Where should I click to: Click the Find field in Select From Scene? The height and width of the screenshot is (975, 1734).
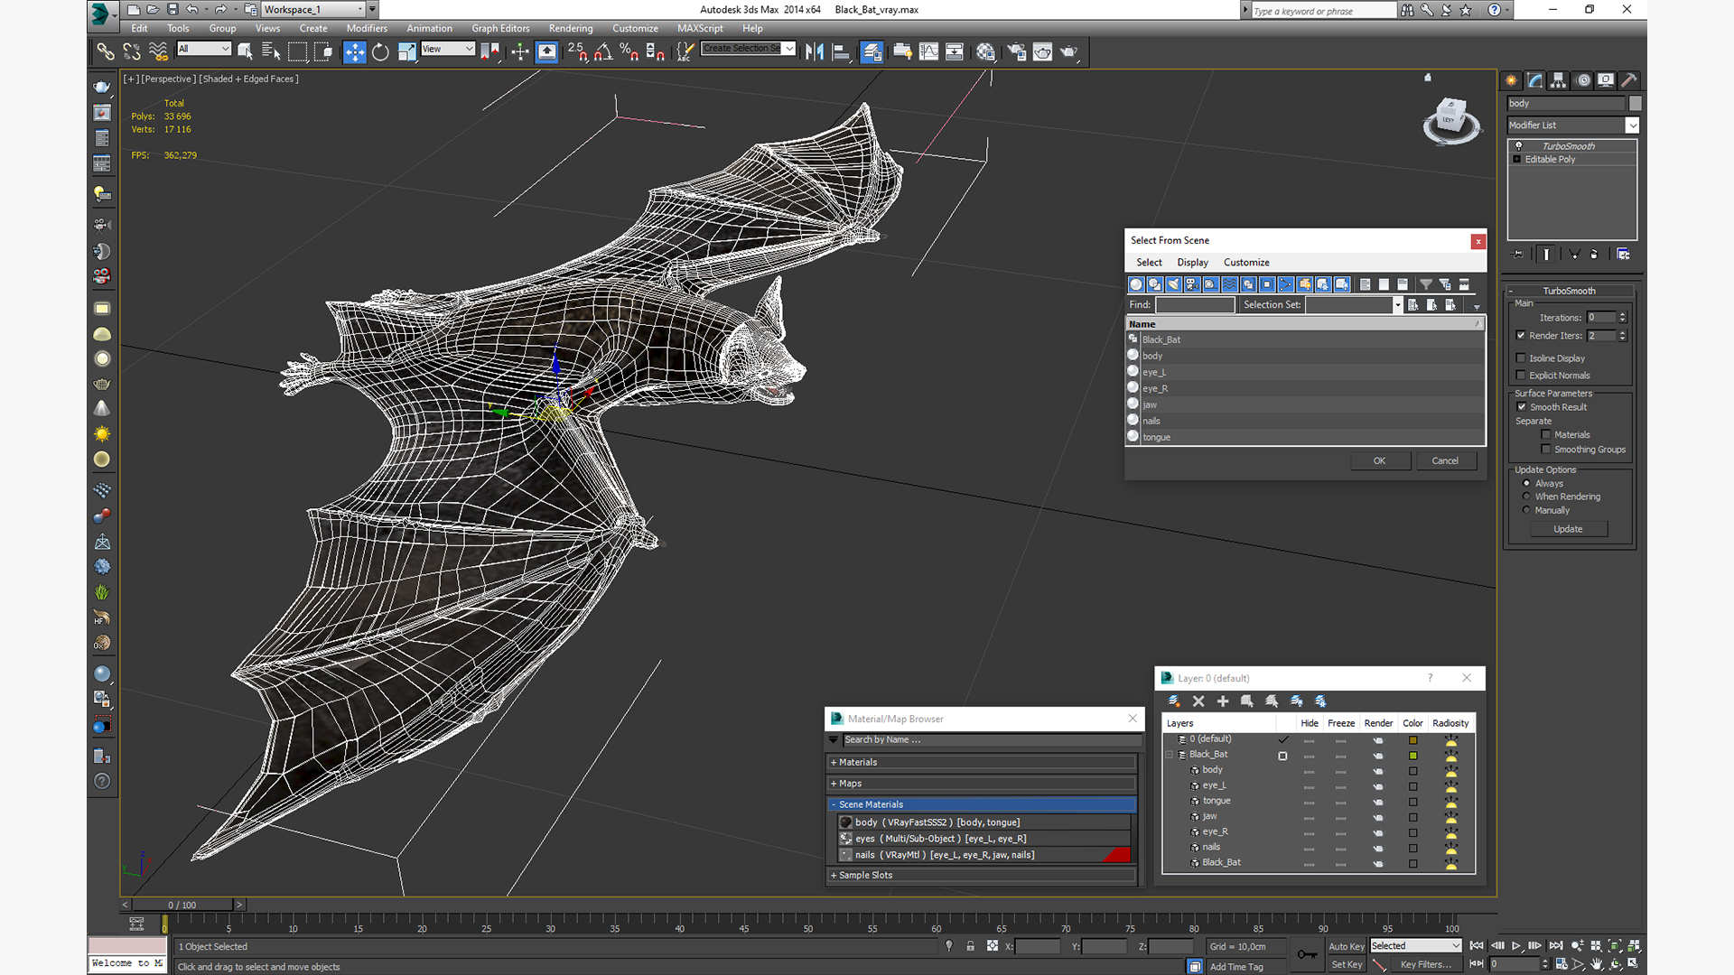(x=1195, y=305)
